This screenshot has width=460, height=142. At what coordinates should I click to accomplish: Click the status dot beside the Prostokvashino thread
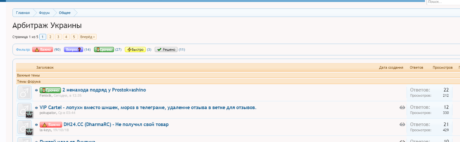[x=36, y=90]
